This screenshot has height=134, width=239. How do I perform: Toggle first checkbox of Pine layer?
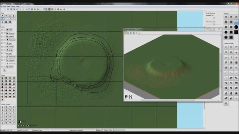pyautogui.click(x=2, y=43)
